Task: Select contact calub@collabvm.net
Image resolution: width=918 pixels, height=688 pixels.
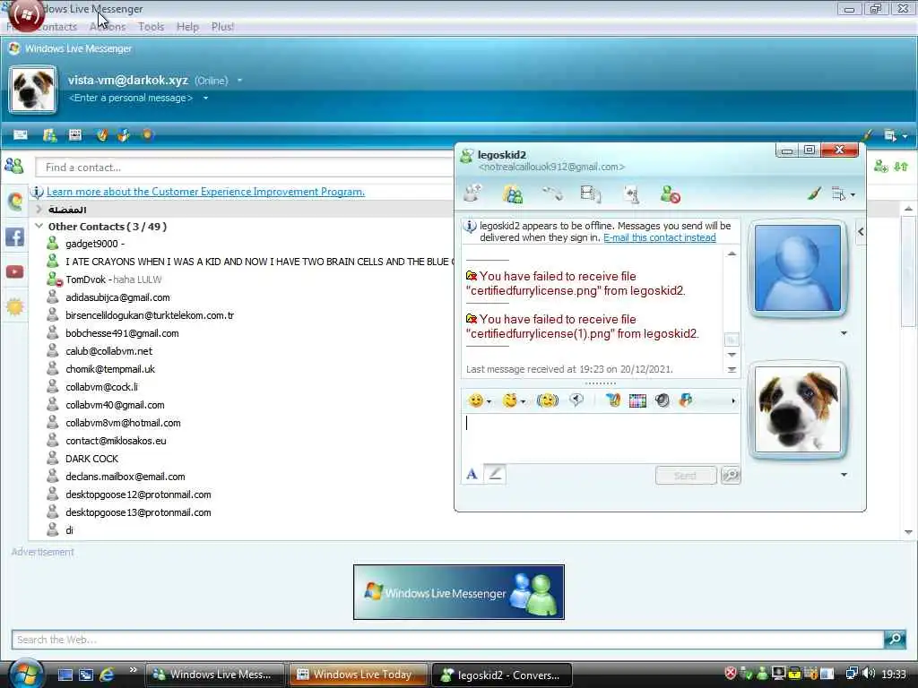Action: pos(108,351)
